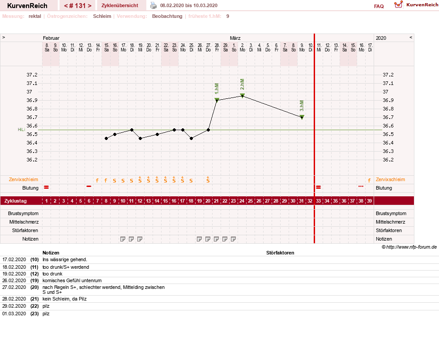Open the note icon for cycle day 22

(225, 239)
